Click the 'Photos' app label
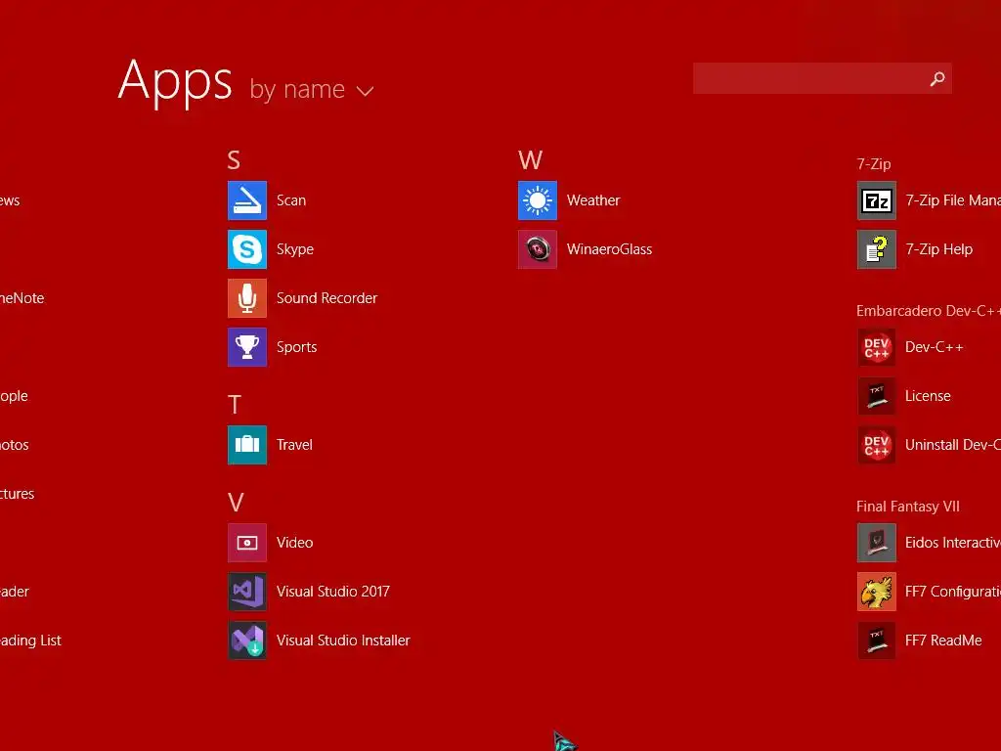This screenshot has height=751, width=1001. pos(15,445)
